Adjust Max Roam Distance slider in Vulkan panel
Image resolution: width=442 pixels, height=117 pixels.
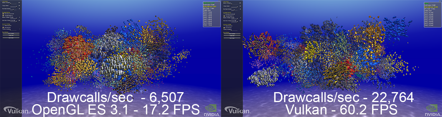(x=234, y=10)
